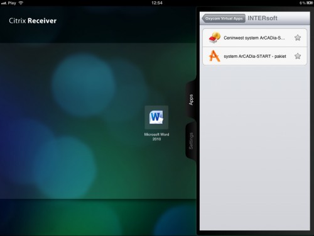314x236 pixels.
Task: Tap the Microsoft Word 2010 label
Action: 156,137
